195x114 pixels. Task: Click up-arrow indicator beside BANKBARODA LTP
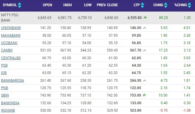tap(144, 81)
